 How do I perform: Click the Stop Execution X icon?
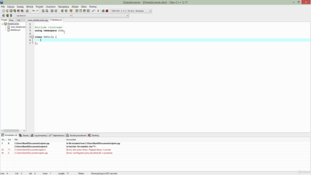[x=98, y=11]
